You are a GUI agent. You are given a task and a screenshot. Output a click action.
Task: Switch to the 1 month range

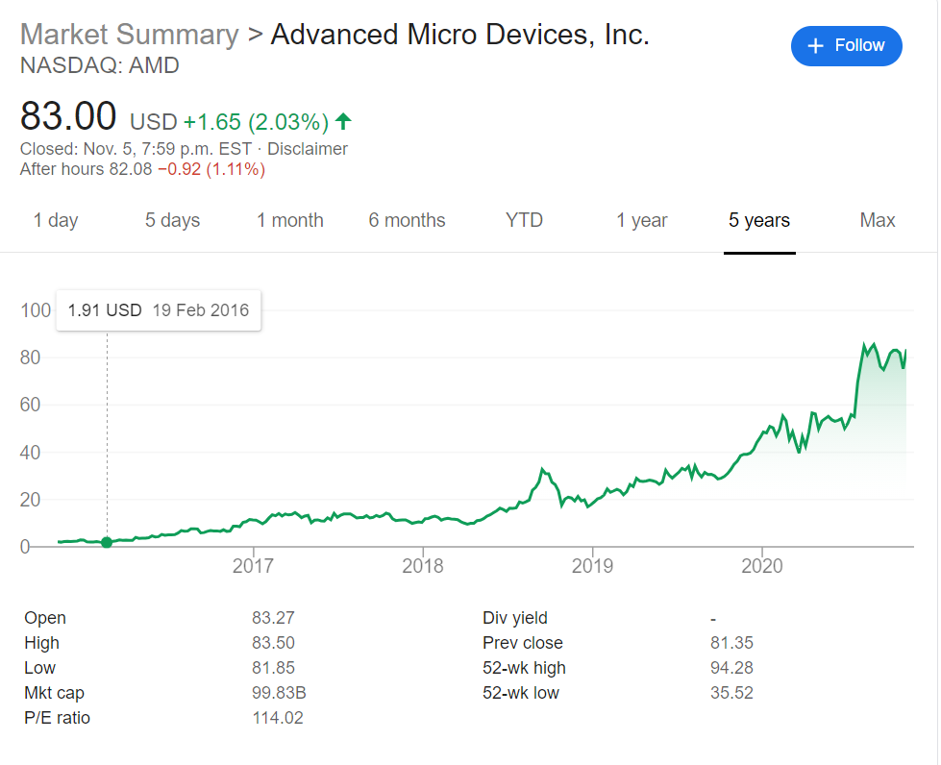(290, 220)
